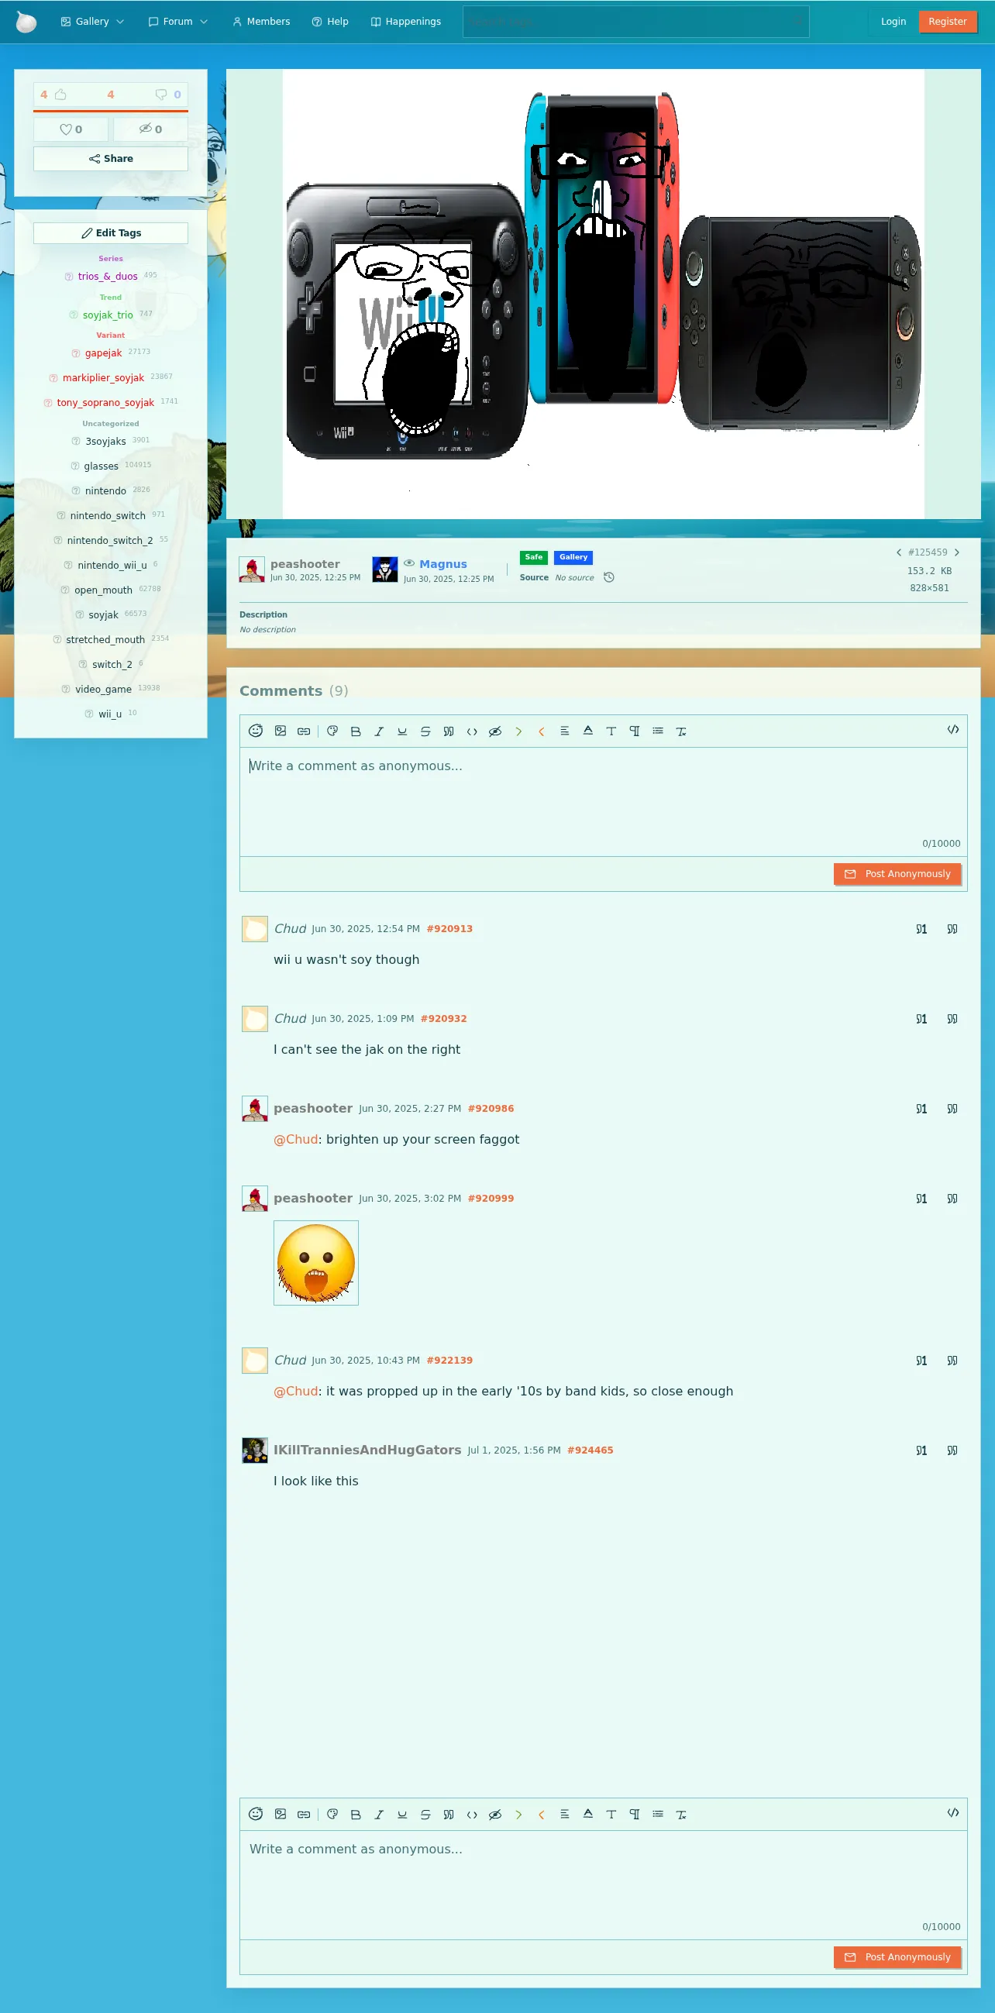Click the quote-marks icon on comment #920913
Image resolution: width=995 pixels, height=2013 pixels.
[952, 929]
